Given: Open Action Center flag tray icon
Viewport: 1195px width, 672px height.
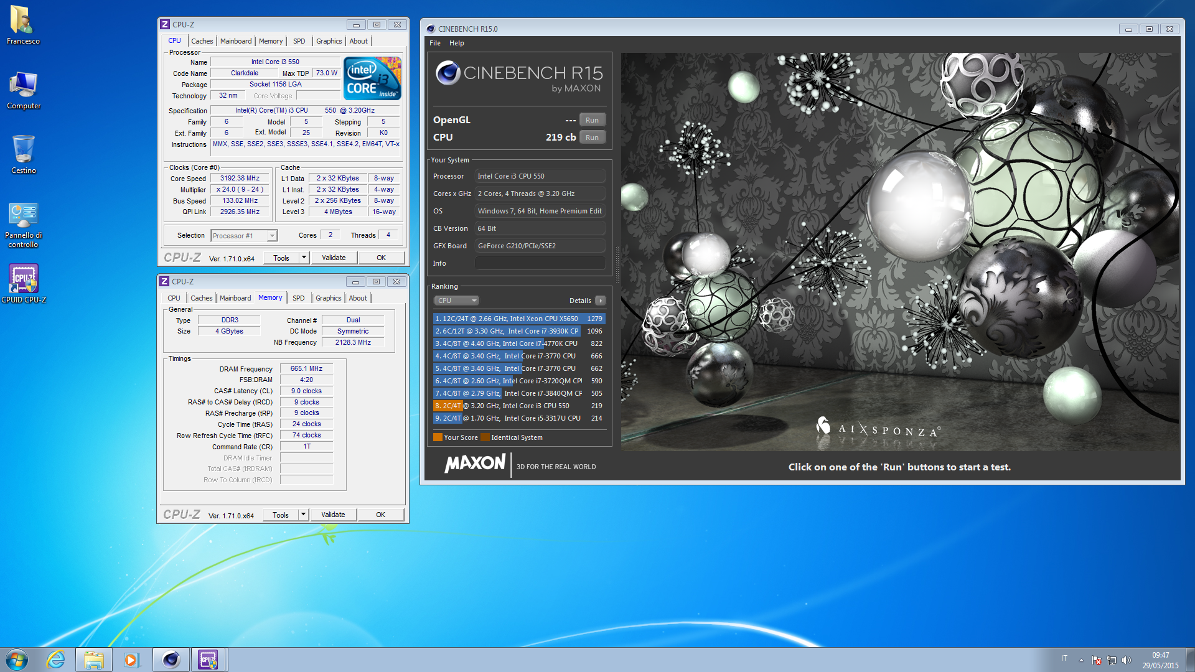Looking at the screenshot, I should click(1097, 660).
